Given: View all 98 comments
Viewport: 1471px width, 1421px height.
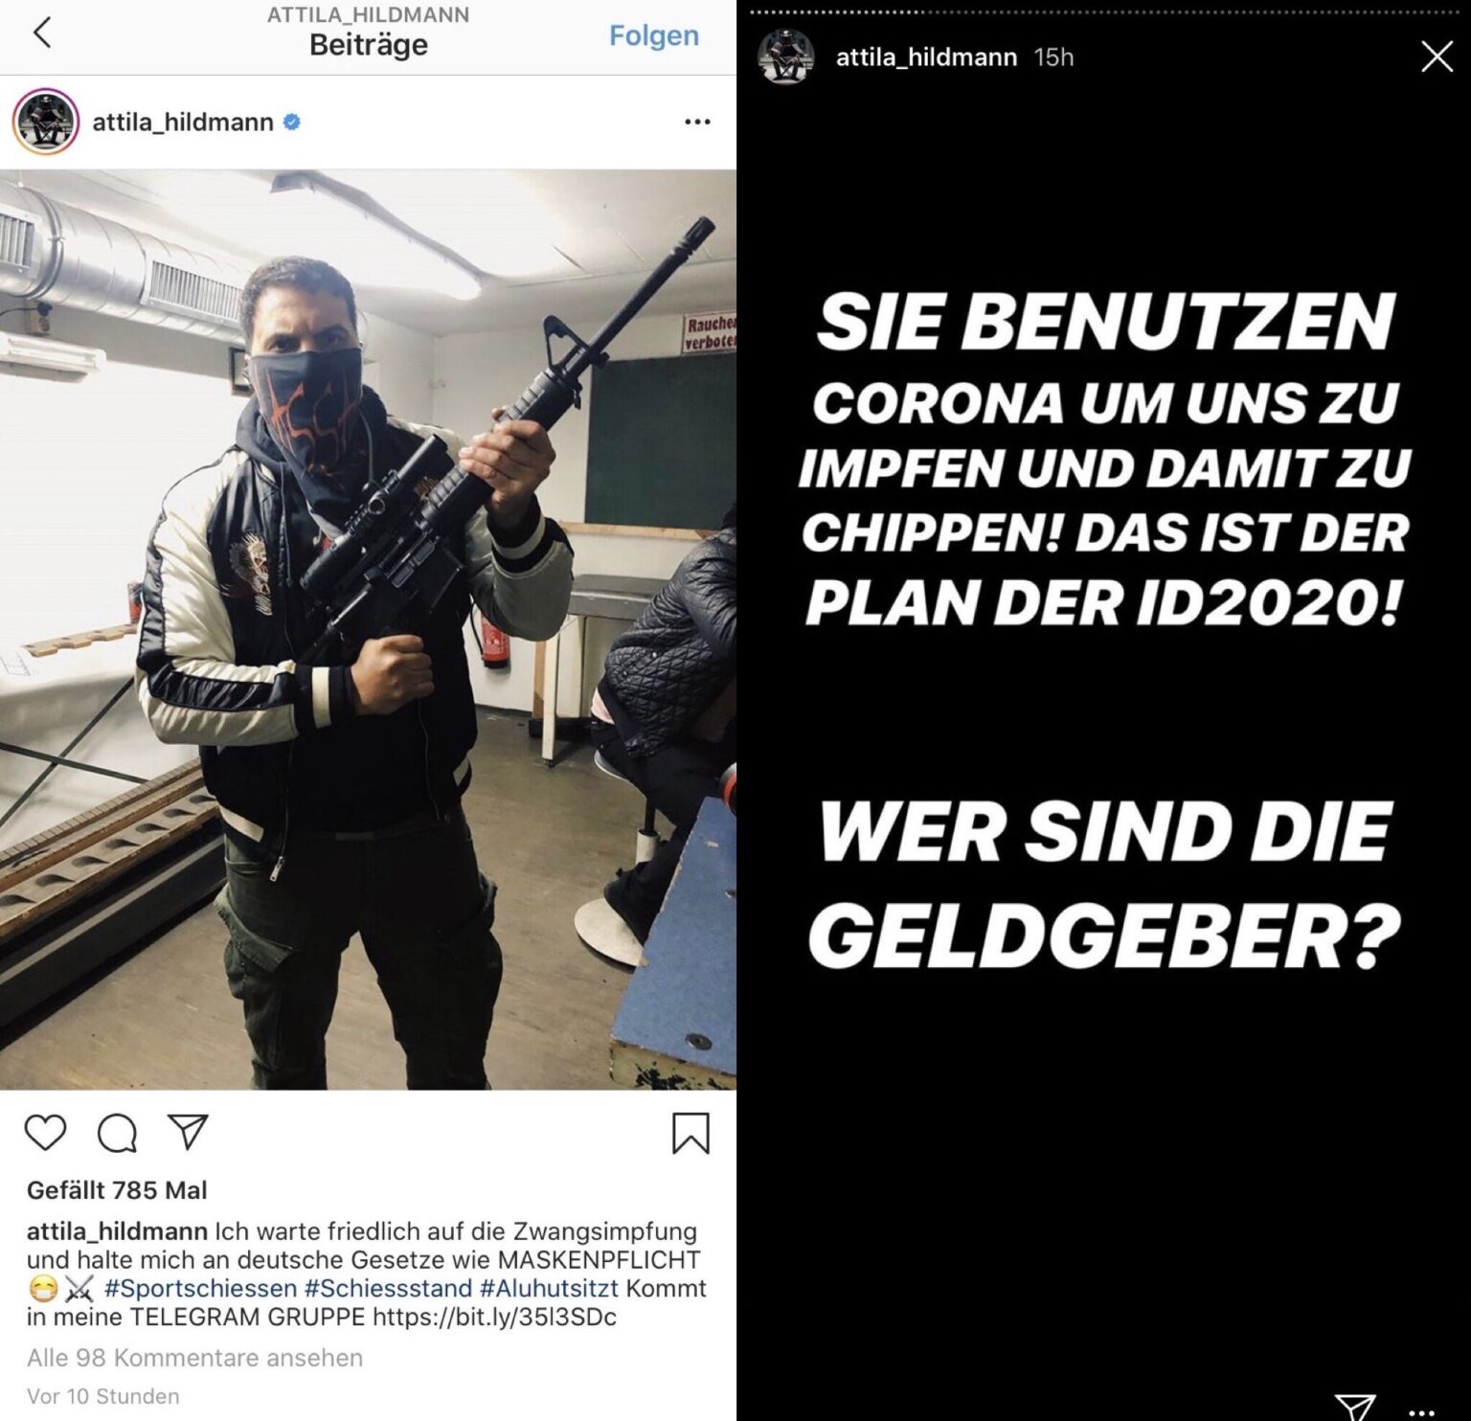Looking at the screenshot, I should click(x=194, y=1358).
